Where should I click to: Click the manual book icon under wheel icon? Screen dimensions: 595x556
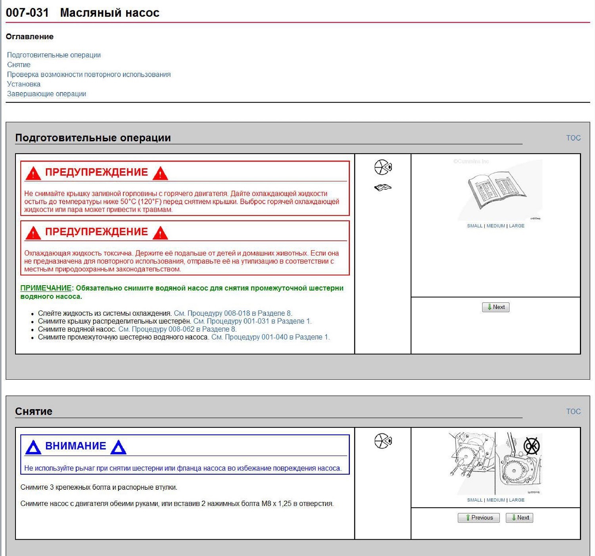(383, 187)
